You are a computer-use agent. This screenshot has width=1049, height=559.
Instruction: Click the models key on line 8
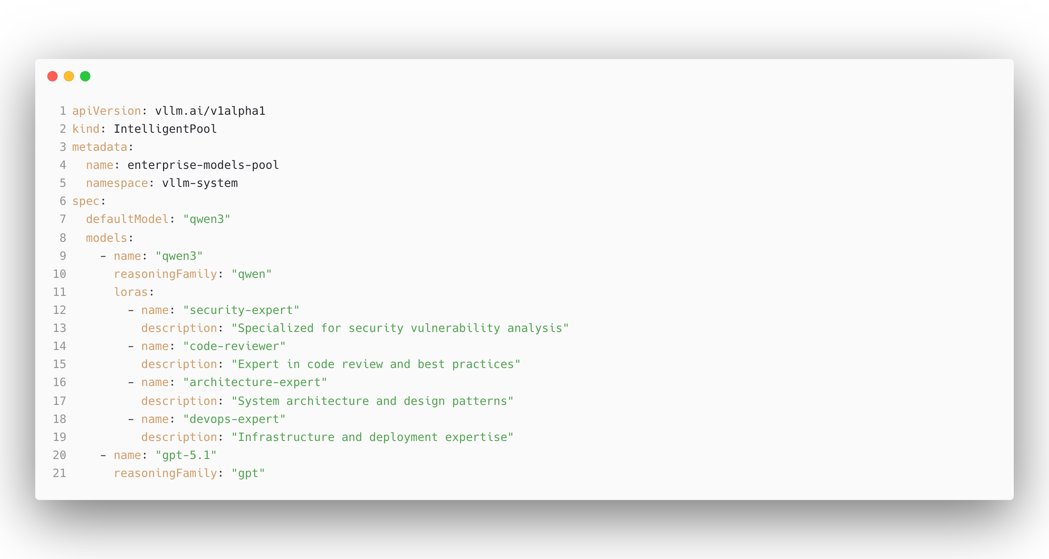point(107,238)
